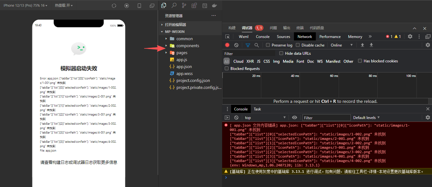
Task: Select the XHR filter button
Action: point(250,61)
